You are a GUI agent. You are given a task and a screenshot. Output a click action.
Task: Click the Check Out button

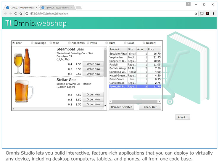(150, 107)
